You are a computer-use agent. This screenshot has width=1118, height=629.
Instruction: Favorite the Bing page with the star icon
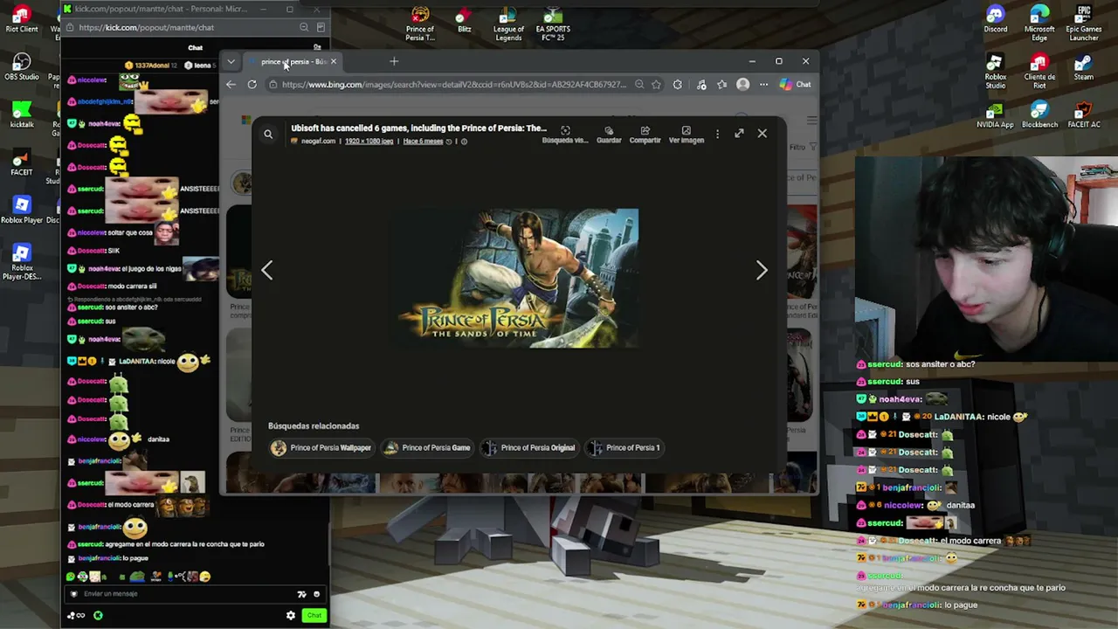[x=656, y=85]
